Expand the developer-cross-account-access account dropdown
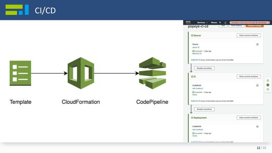Screen dimensions: 272x153 (x=250, y=23)
